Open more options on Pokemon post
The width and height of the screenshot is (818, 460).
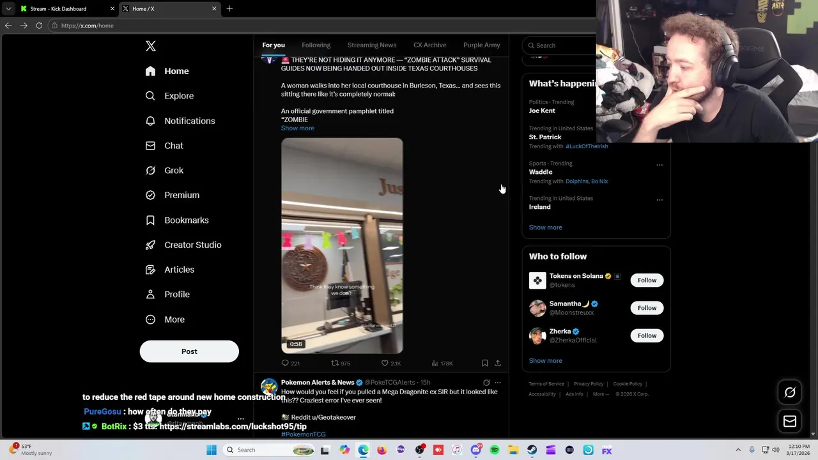click(x=498, y=383)
